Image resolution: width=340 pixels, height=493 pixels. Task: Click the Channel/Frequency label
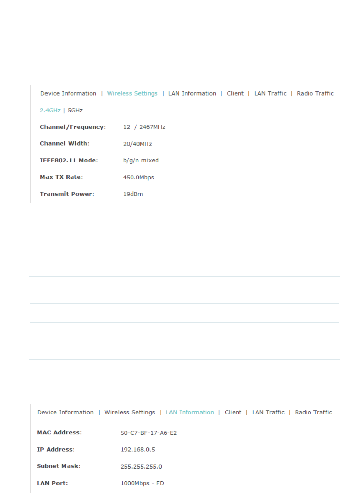(73, 127)
